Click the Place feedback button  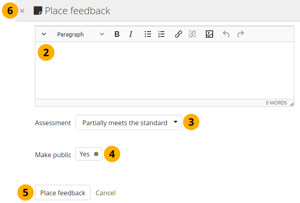click(x=63, y=193)
